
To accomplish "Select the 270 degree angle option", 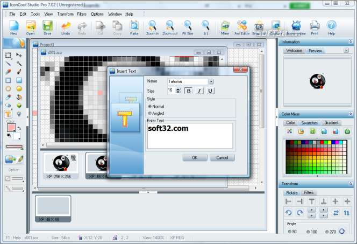I will 331,232.
